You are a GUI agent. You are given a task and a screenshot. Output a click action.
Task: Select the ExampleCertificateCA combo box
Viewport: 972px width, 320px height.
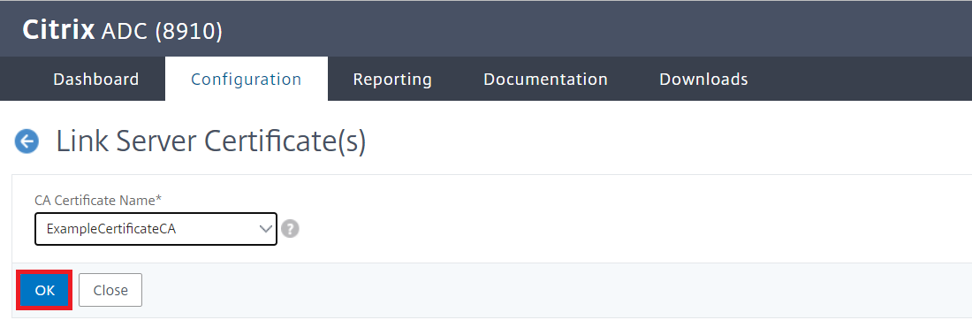156,229
